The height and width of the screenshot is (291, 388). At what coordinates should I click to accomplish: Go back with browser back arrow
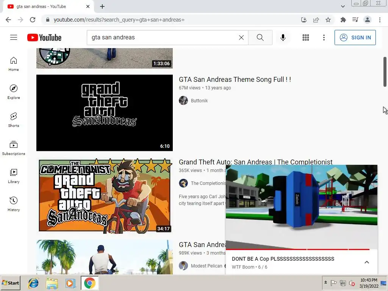8,20
